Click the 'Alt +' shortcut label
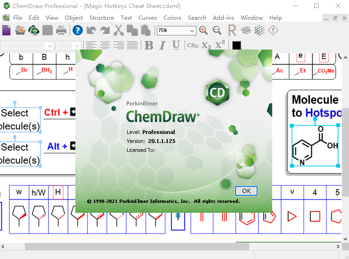349x259 pixels. pyautogui.click(x=57, y=146)
